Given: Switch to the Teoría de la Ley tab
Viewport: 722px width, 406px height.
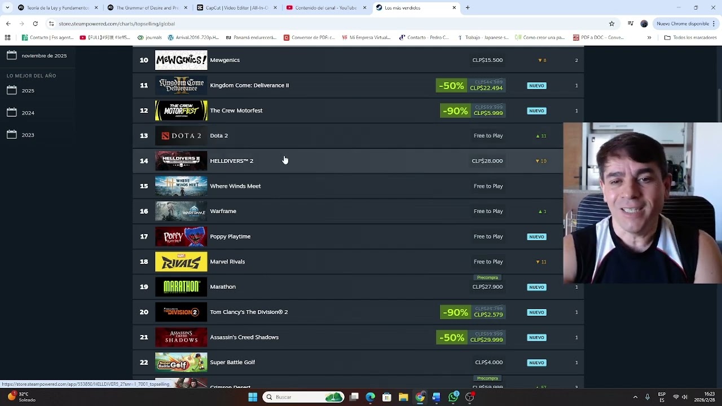Looking at the screenshot, I should pyautogui.click(x=58, y=8).
